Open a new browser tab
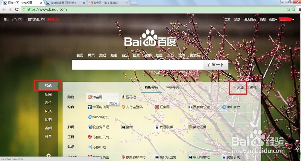This screenshot has height=161, width=301. tap(134, 3)
